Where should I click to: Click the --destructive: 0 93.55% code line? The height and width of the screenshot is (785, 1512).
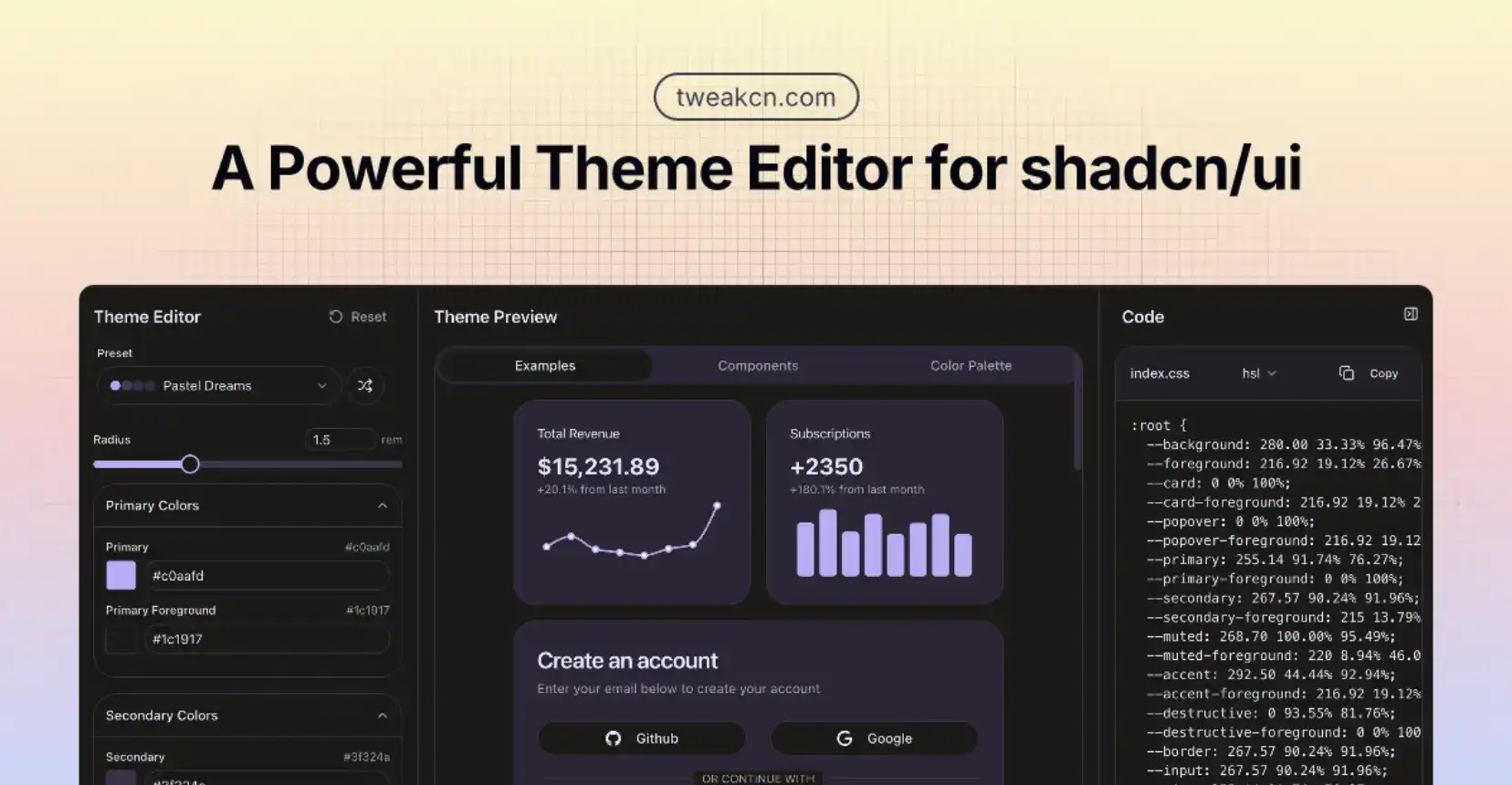tap(1271, 713)
